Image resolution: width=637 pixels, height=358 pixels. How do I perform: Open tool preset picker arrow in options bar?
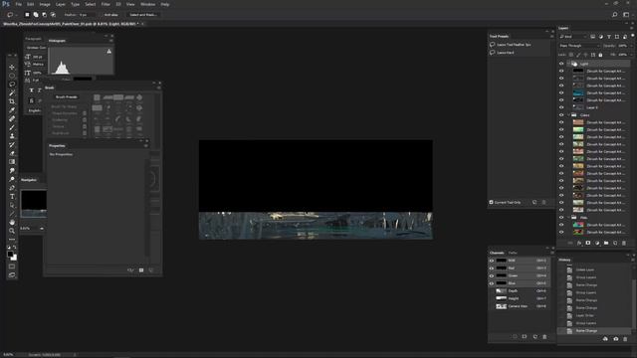(17, 15)
